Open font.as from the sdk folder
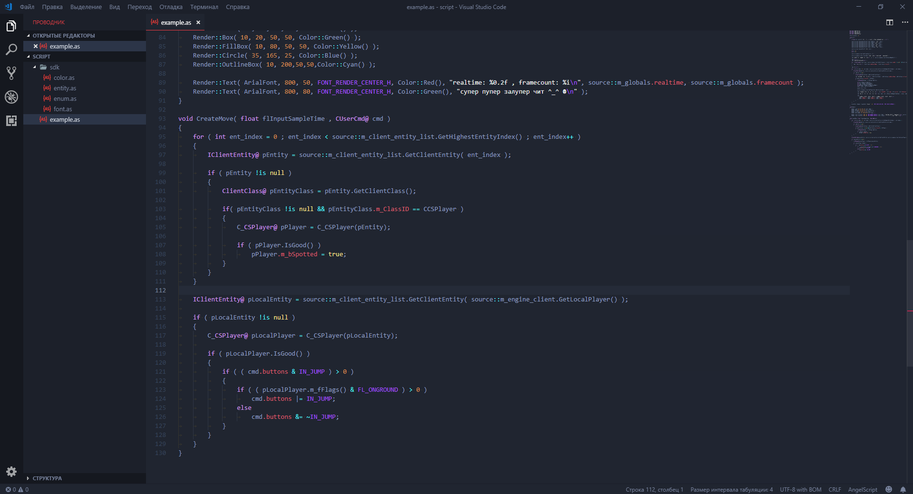Screen dimensions: 913x494 coord(85,109)
